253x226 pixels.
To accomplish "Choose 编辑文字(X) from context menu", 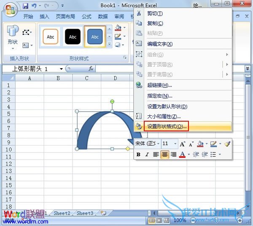I will click(x=183, y=44).
